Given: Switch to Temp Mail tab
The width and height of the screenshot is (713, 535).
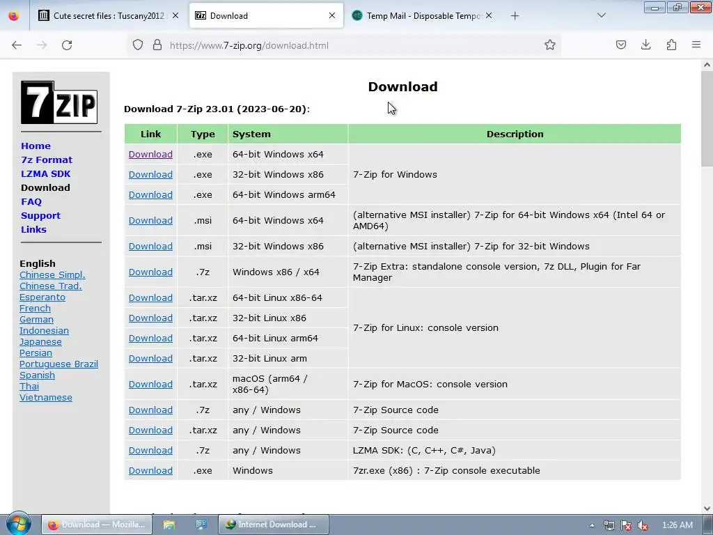Looking at the screenshot, I should [421, 16].
